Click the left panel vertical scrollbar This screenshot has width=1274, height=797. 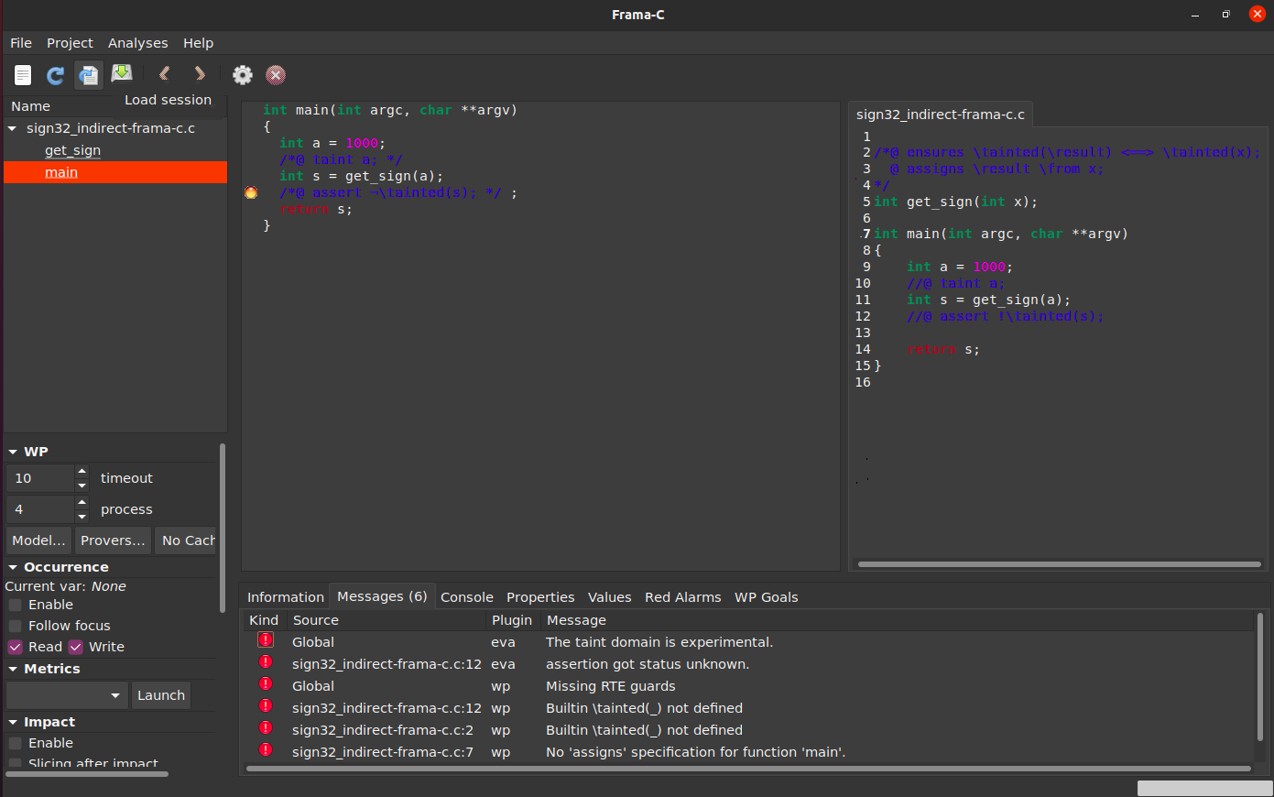[223, 529]
